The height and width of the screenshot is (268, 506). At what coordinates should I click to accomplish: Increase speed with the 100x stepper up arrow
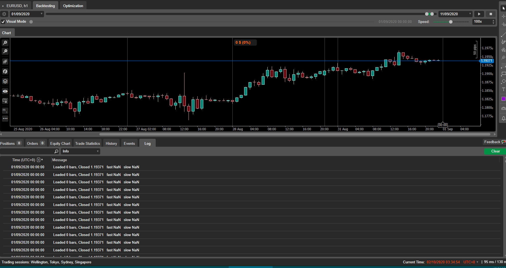[x=493, y=20]
